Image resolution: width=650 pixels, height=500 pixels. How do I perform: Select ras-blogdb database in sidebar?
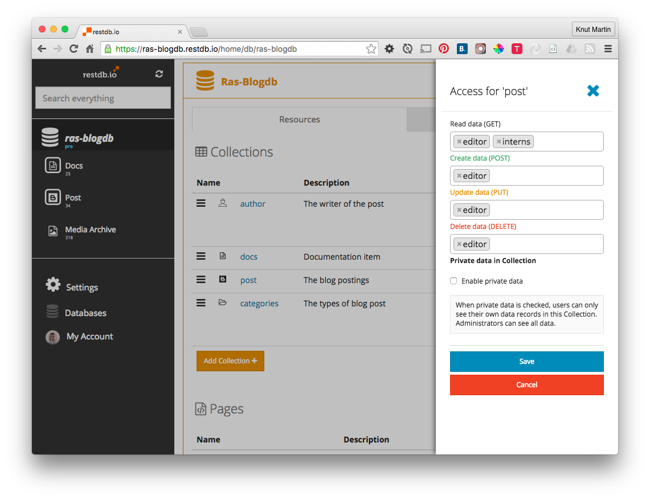pos(89,138)
